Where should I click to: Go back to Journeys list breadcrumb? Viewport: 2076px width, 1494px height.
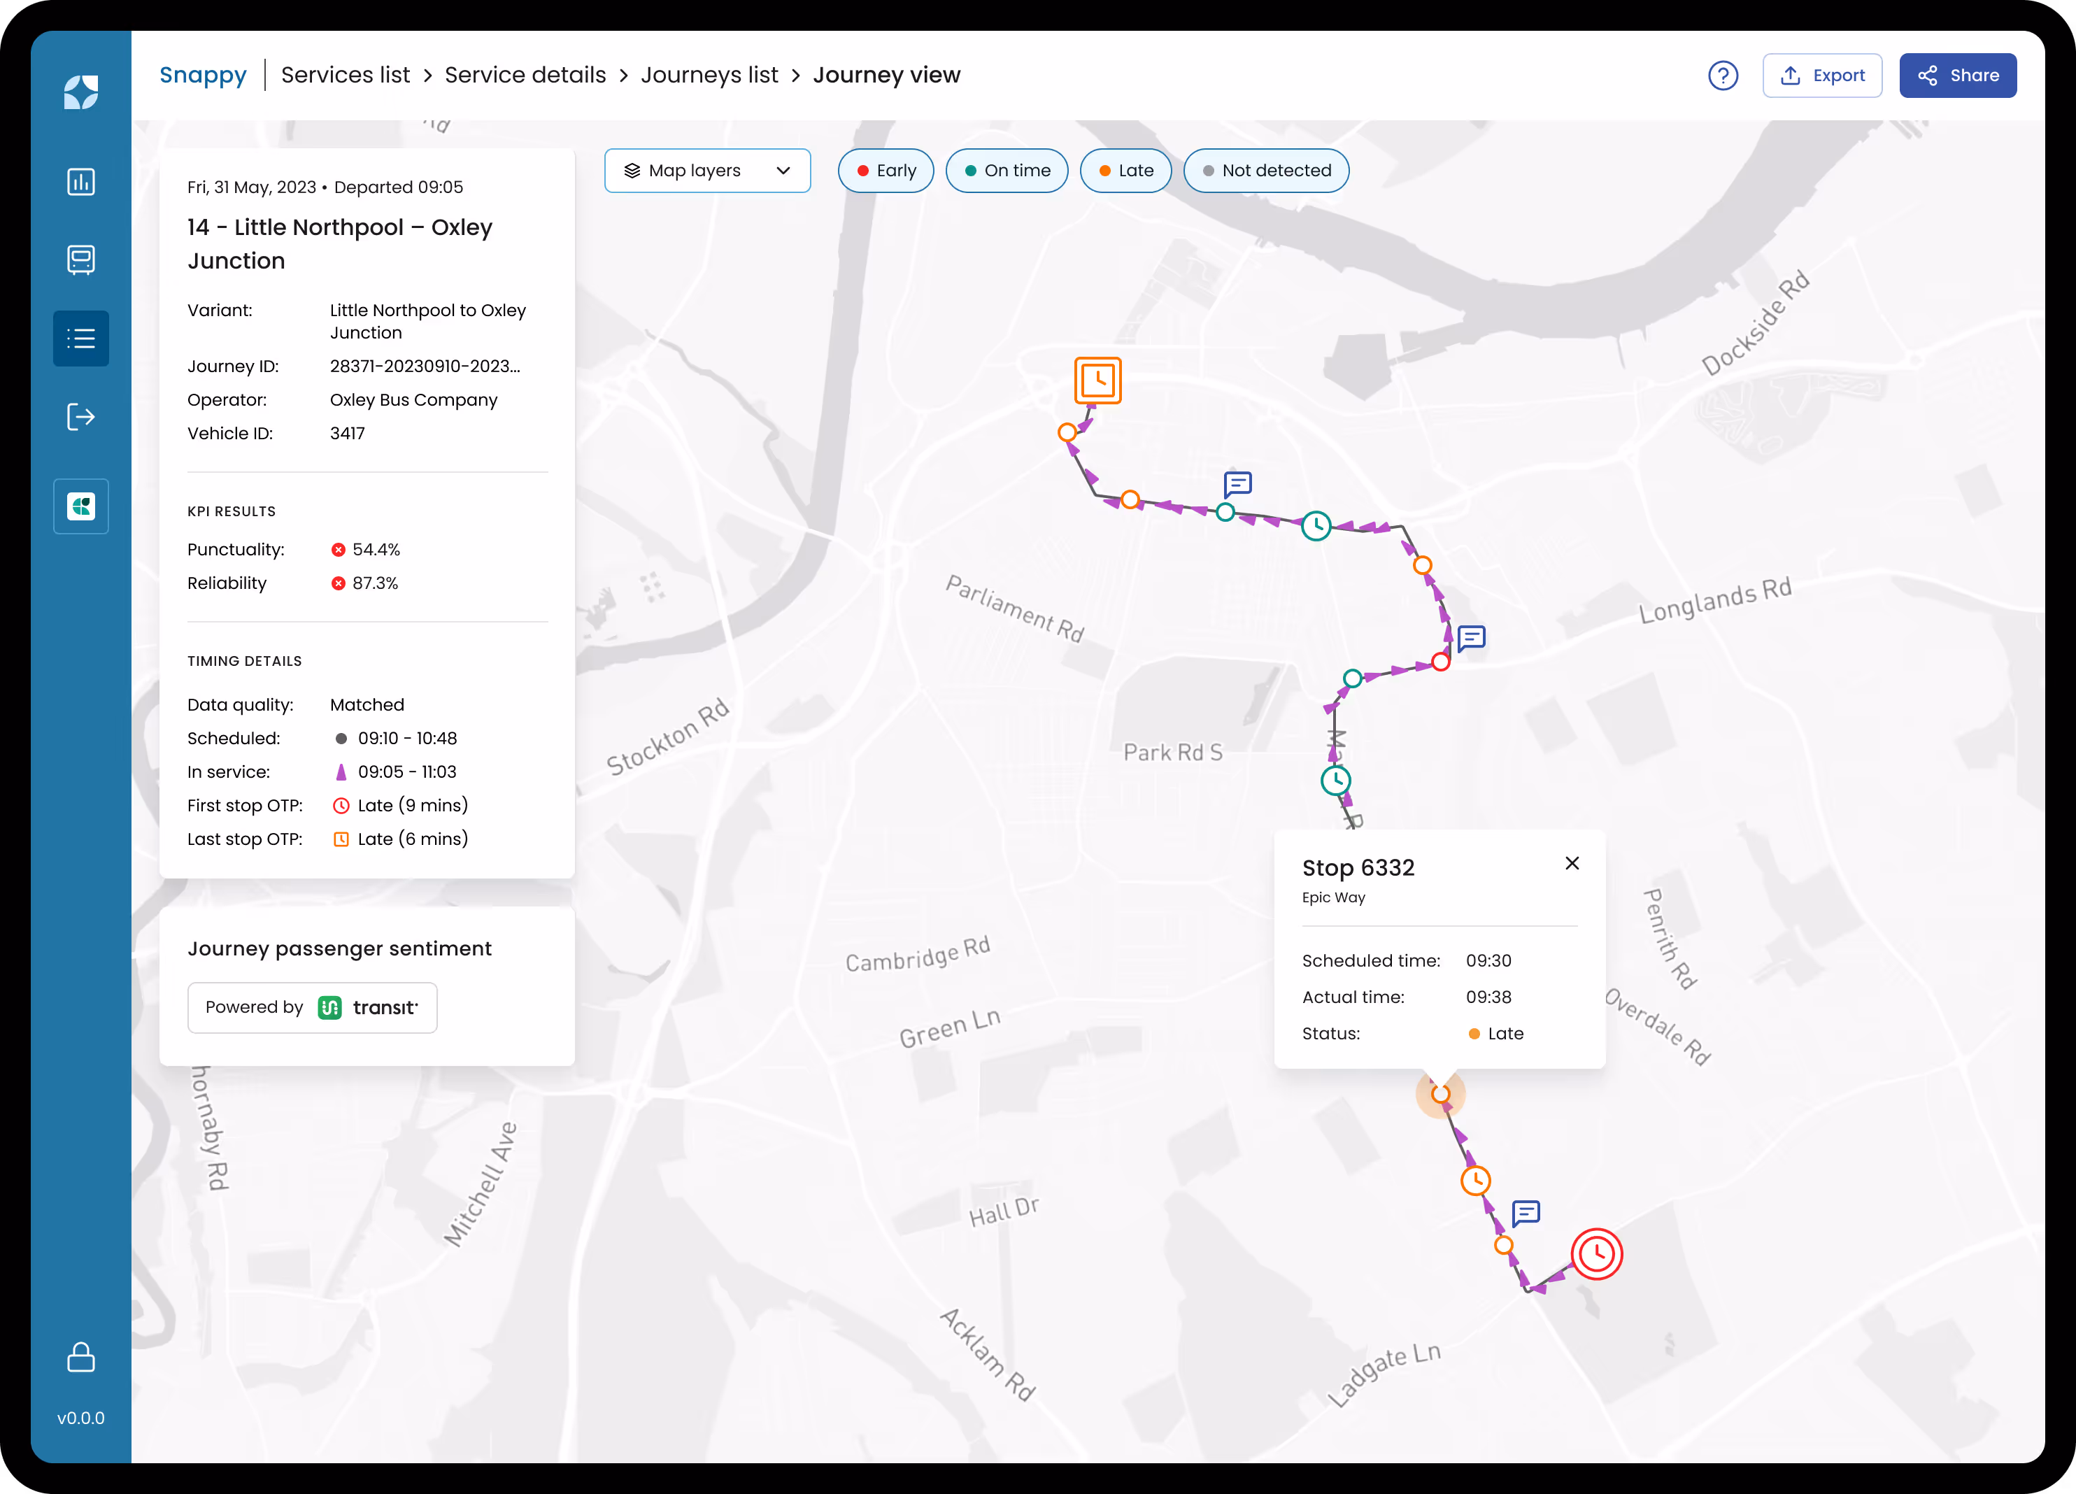point(709,75)
